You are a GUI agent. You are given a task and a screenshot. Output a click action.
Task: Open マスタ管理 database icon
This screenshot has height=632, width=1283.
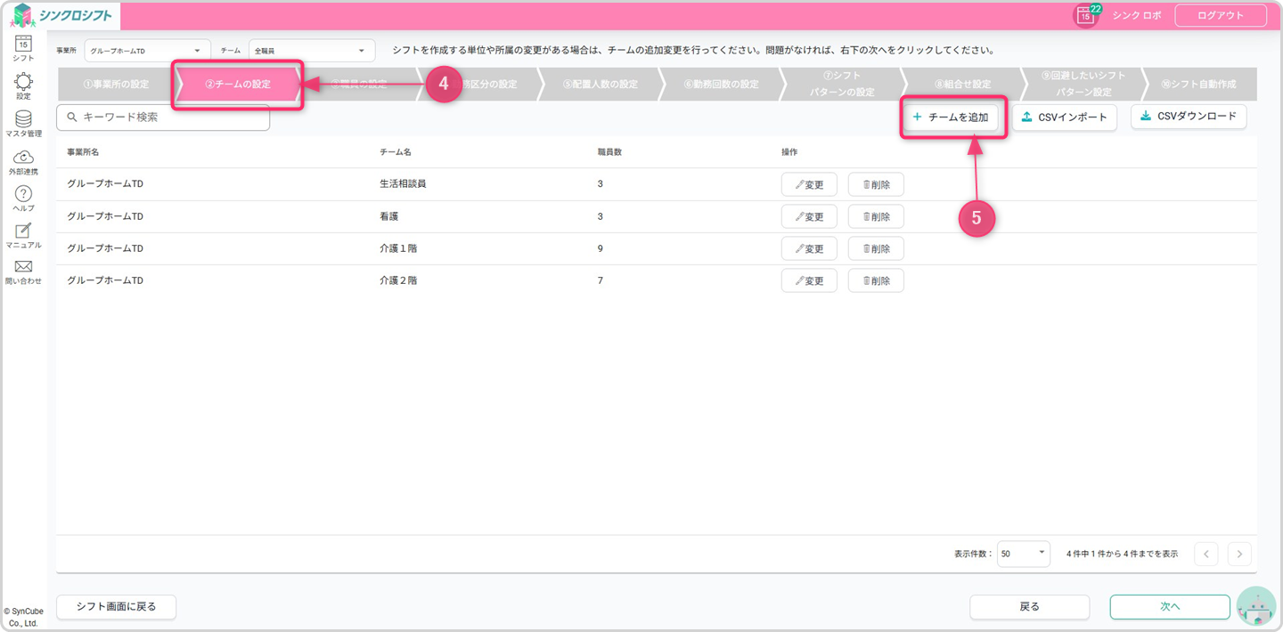pos(23,120)
